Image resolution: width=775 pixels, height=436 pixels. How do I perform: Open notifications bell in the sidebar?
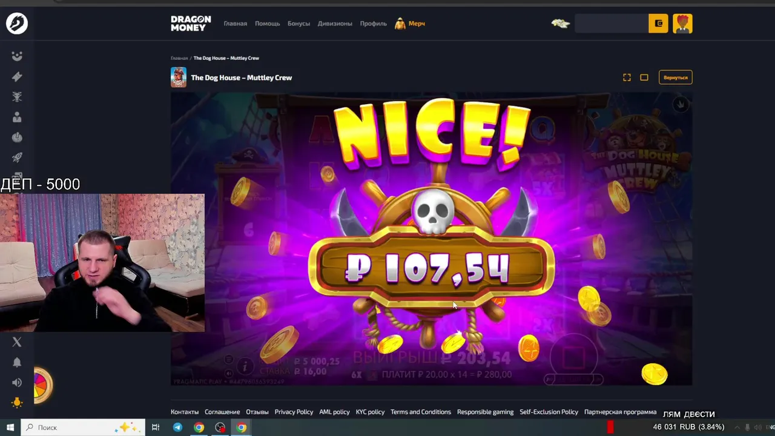(x=17, y=362)
